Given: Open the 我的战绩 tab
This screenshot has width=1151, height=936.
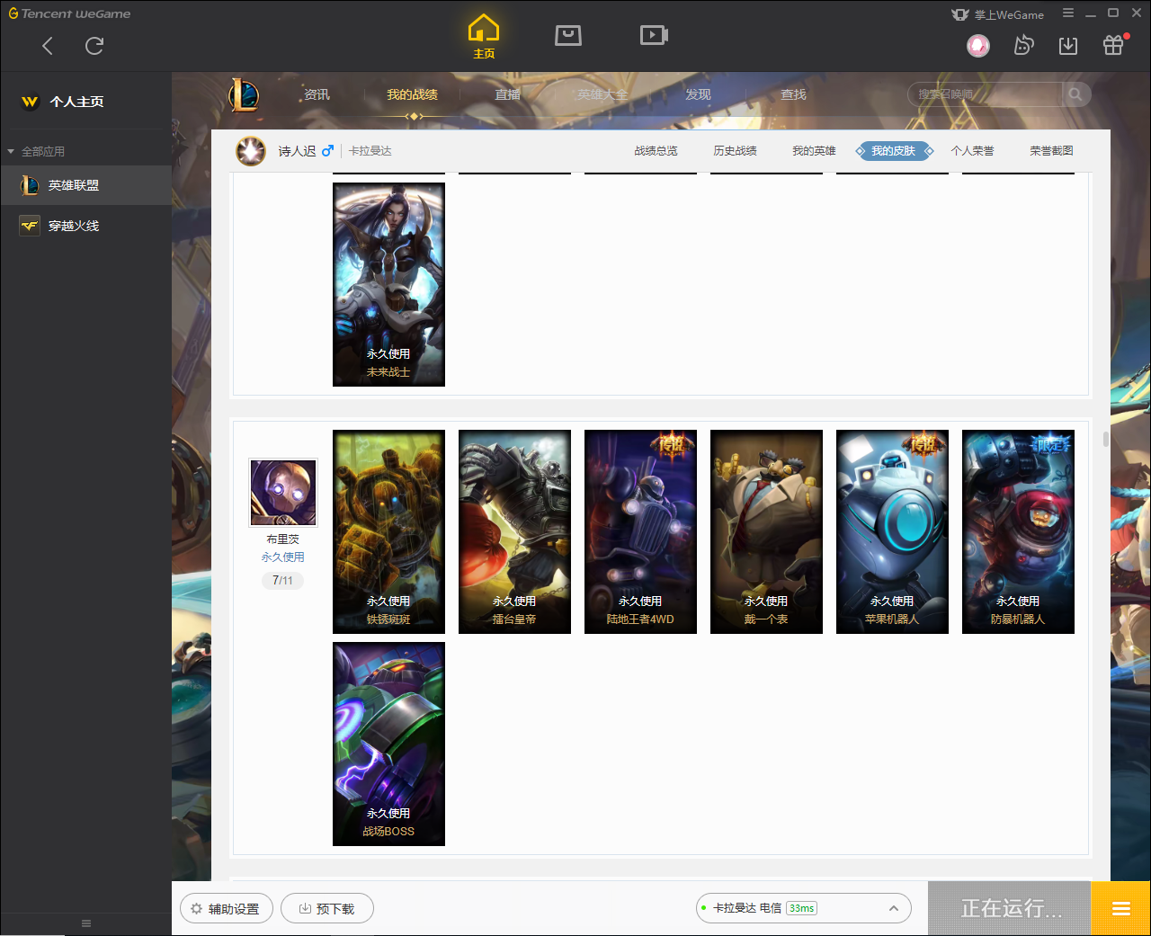Looking at the screenshot, I should [412, 94].
